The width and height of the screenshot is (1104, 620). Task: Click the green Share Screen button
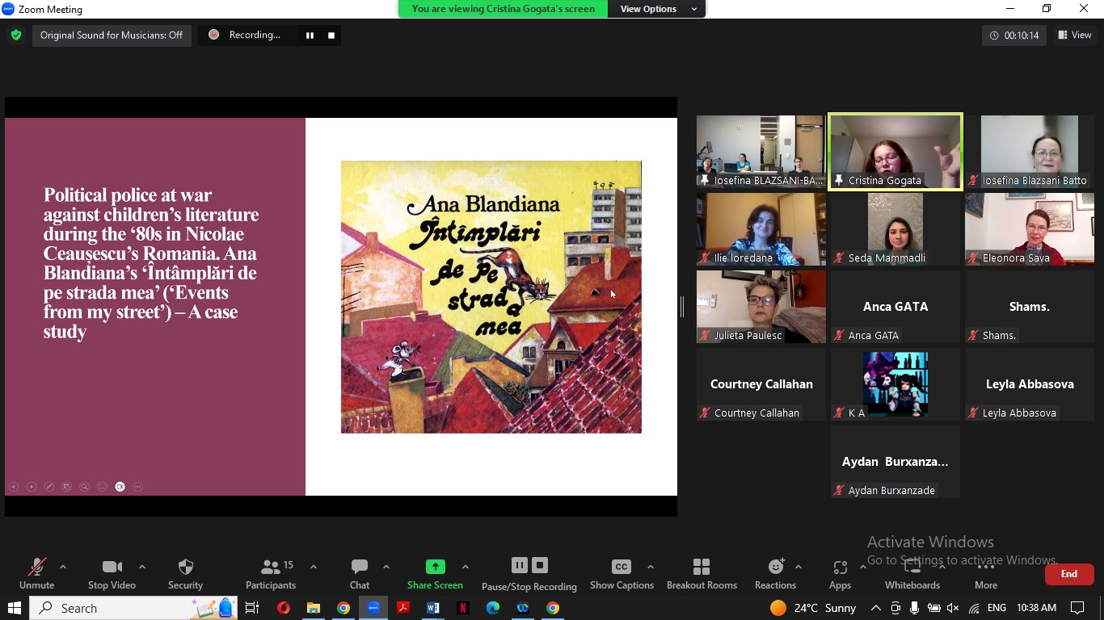pyautogui.click(x=435, y=574)
